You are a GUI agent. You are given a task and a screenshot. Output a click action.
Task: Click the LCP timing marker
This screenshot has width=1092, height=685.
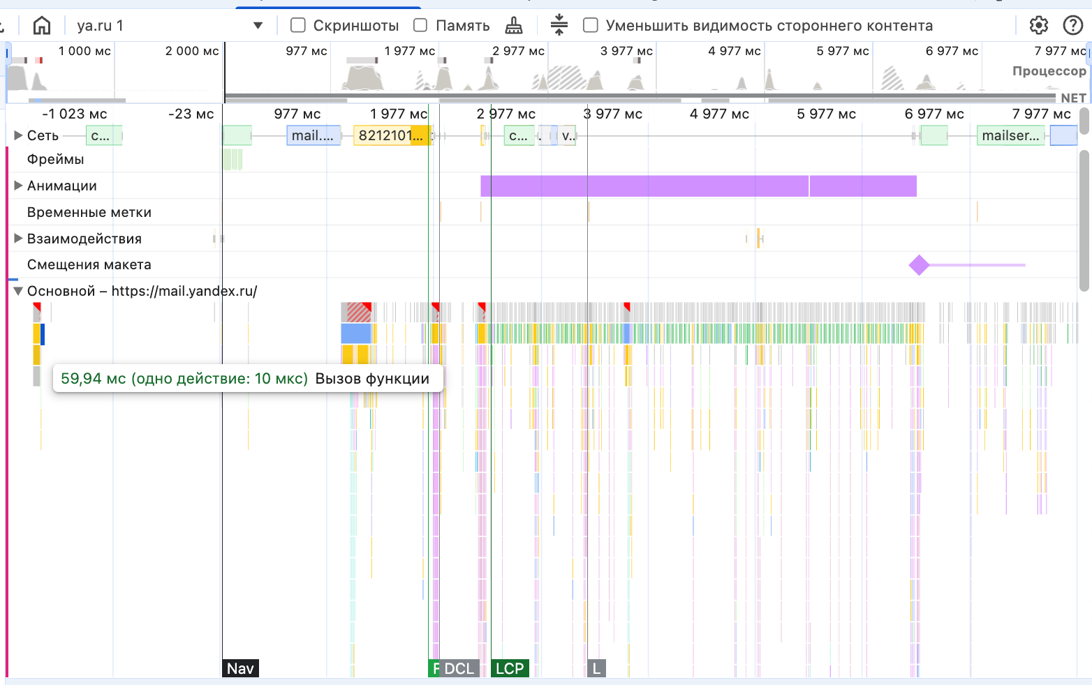click(510, 668)
